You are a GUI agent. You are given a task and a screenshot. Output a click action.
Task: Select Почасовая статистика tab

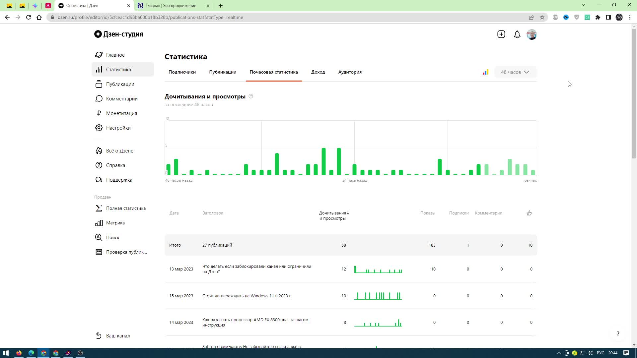(x=273, y=72)
